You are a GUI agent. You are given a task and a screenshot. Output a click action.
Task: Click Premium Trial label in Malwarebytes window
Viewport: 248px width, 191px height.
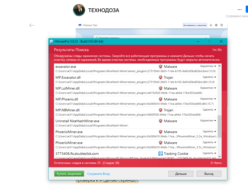pyautogui.click(x=90, y=25)
